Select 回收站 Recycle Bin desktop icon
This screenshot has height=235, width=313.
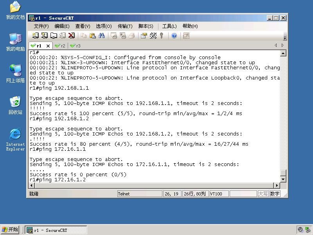click(x=15, y=105)
